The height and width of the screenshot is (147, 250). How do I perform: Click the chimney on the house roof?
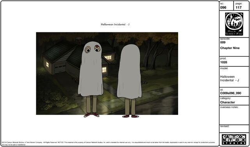click(x=79, y=40)
